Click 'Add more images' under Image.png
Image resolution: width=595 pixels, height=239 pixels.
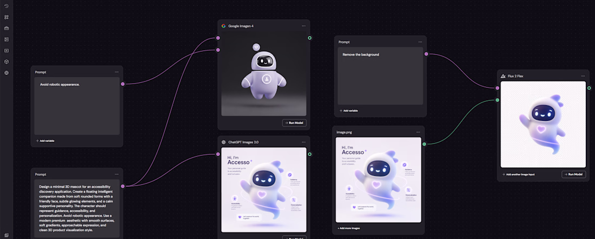[349, 228]
